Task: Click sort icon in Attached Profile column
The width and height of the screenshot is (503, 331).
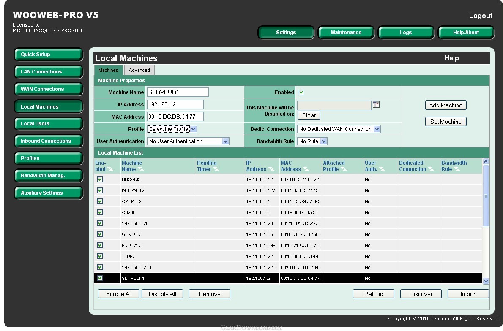Action: (344, 169)
